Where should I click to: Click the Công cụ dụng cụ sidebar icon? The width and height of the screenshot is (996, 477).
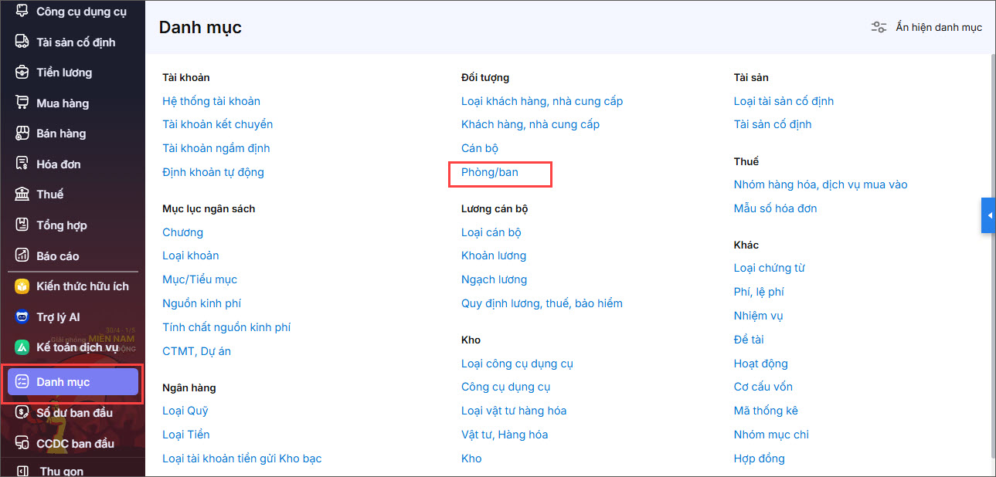pyautogui.click(x=22, y=12)
